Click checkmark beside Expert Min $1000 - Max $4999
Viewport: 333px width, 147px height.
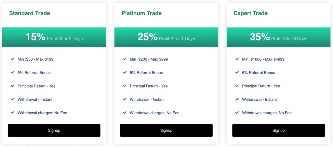pos(237,59)
